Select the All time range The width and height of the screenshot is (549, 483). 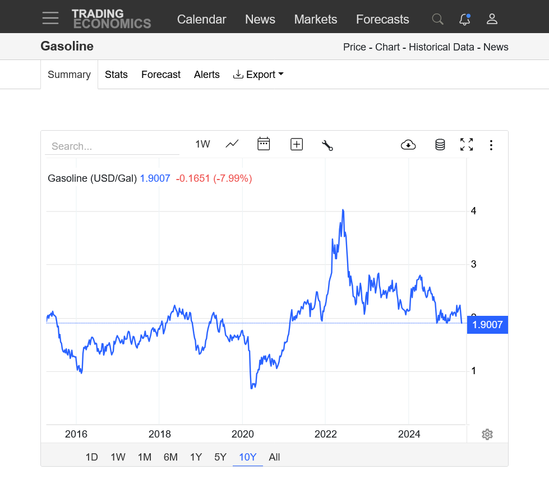click(x=274, y=457)
